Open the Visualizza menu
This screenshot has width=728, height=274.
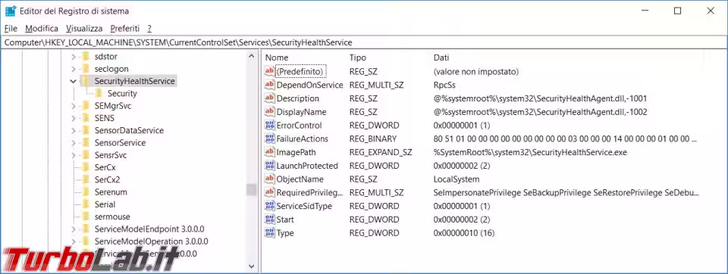click(84, 28)
